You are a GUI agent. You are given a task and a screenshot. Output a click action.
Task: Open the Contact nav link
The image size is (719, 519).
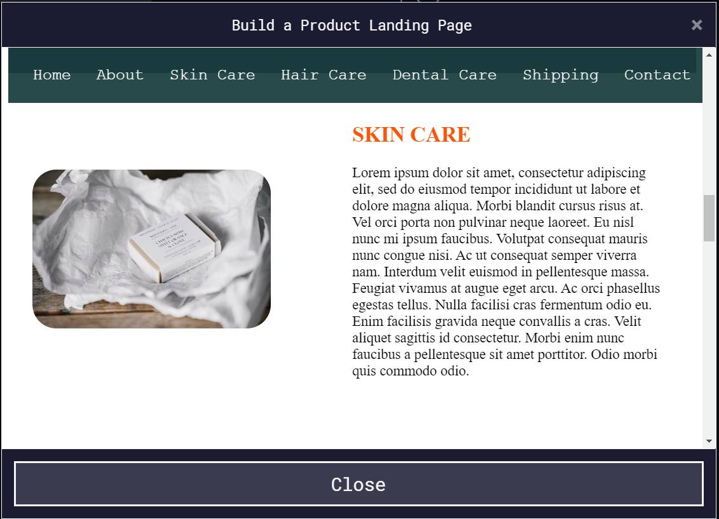coord(657,75)
